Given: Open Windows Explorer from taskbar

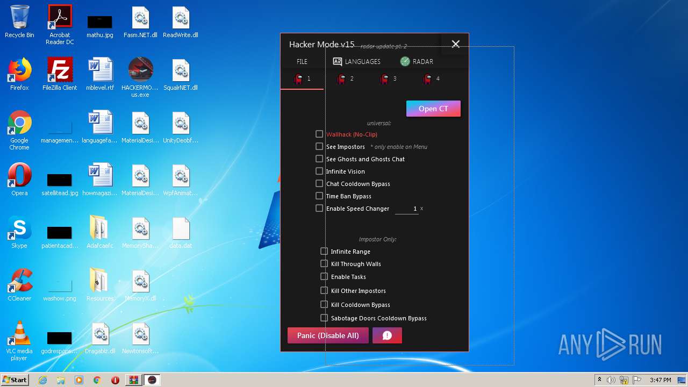Looking at the screenshot, I should click(61, 380).
